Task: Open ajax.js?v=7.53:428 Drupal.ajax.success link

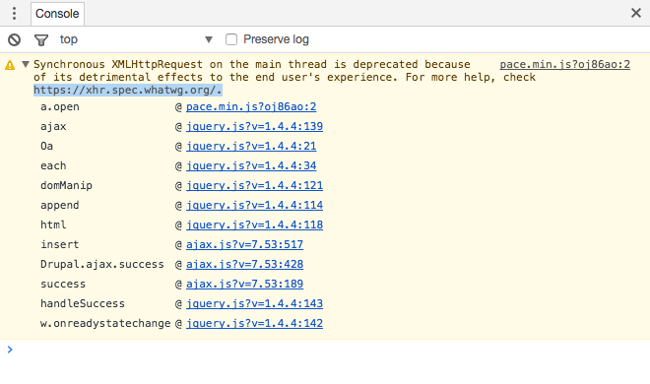Action: click(x=244, y=264)
